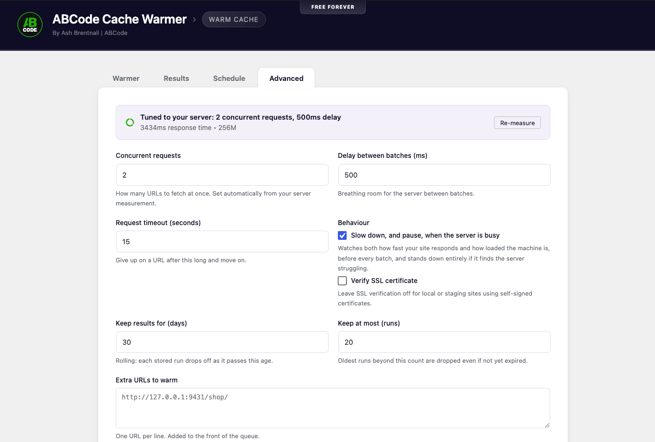Enable Verify SSL certificate checkbox
The width and height of the screenshot is (655, 442).
[x=342, y=281]
